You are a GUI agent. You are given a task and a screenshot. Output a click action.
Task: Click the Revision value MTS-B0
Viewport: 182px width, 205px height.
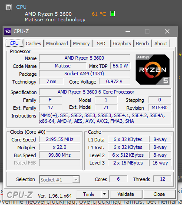pos(160,108)
